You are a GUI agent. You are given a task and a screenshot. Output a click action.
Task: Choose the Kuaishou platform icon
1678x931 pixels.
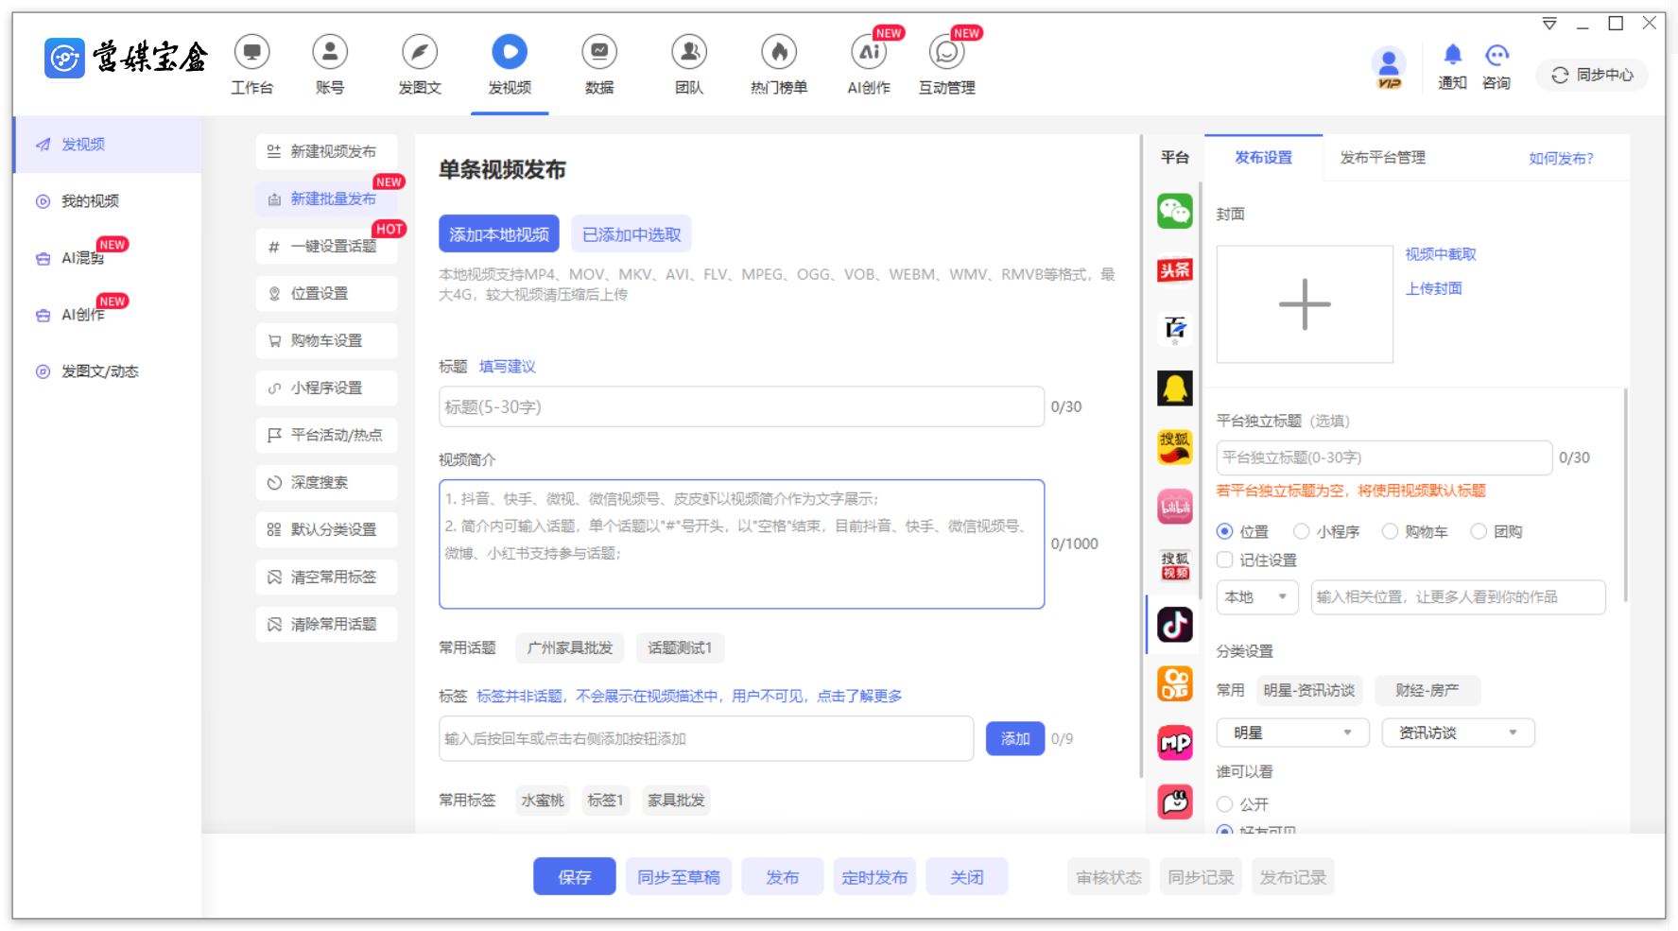1174,683
